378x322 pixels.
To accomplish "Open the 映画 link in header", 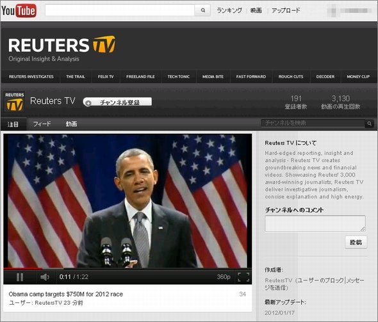I will 256,11.
